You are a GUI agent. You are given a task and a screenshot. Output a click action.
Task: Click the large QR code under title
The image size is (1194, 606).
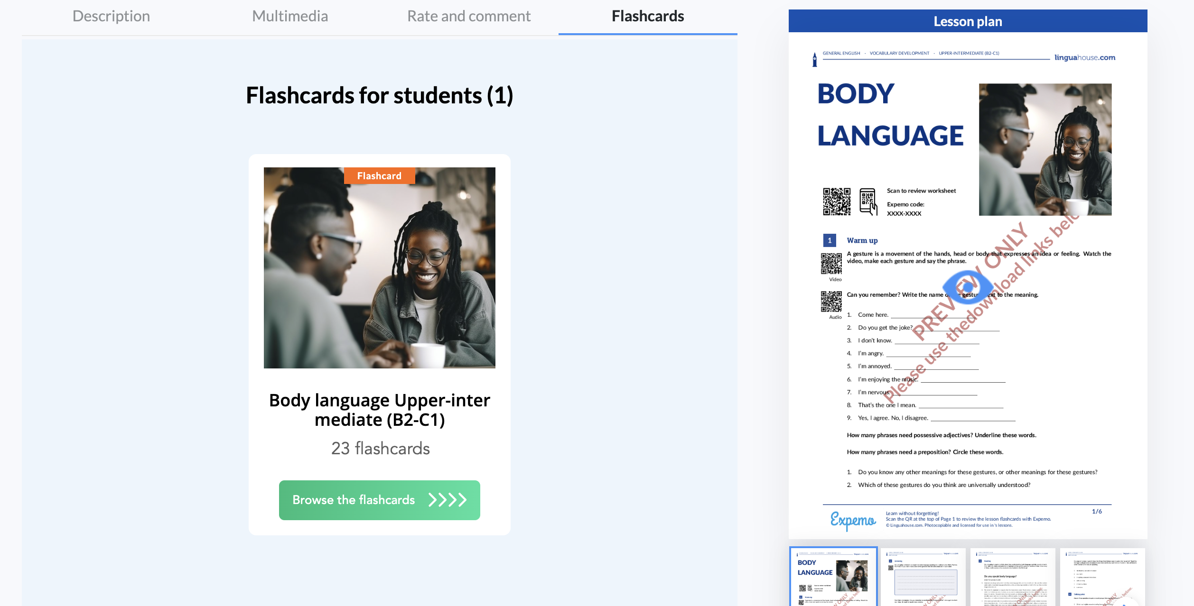pos(837,202)
